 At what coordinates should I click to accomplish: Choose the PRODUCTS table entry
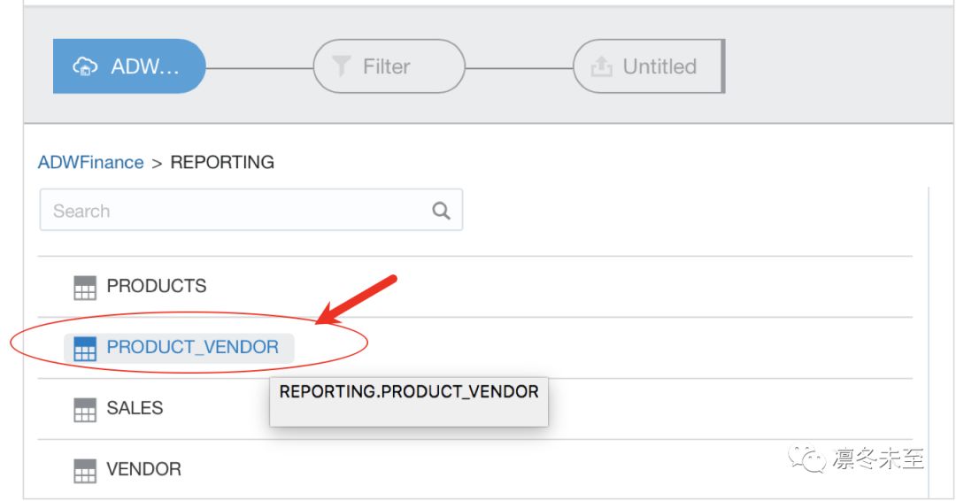(x=475, y=287)
